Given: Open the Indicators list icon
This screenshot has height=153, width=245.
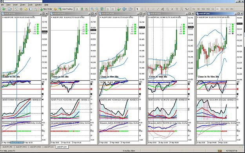Looking at the screenshot, I should tap(118, 9).
